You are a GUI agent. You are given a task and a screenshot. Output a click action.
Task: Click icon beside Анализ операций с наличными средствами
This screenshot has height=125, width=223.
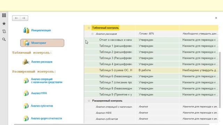26,81
